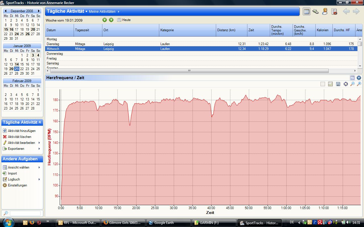
Task: Expand the Meine Aktivitäten dropdown
Action: (x=119, y=12)
